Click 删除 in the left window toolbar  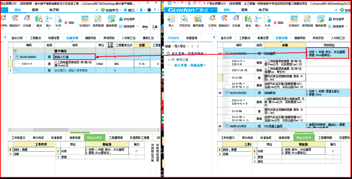(x=69, y=23)
